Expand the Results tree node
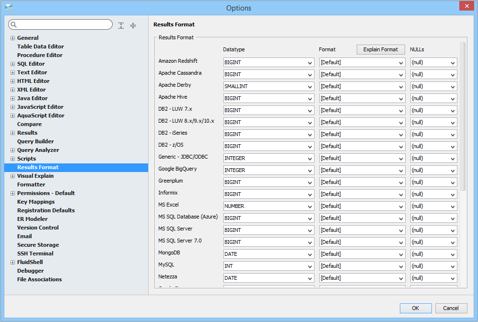478x322 pixels. (x=12, y=133)
